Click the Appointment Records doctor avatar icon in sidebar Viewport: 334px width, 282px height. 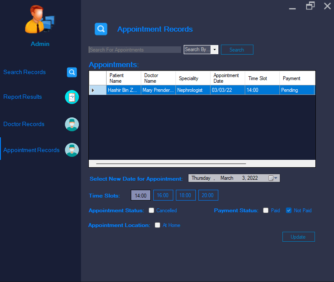click(x=72, y=150)
